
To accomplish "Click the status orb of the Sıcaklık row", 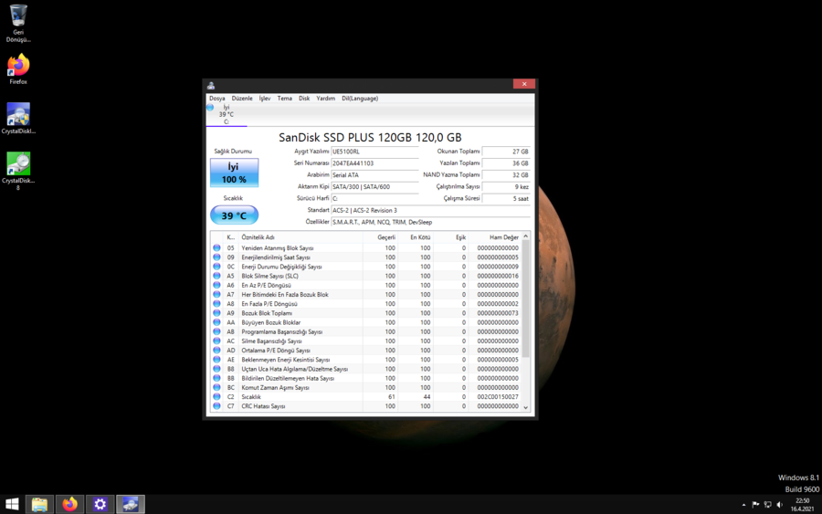I will click(x=216, y=396).
